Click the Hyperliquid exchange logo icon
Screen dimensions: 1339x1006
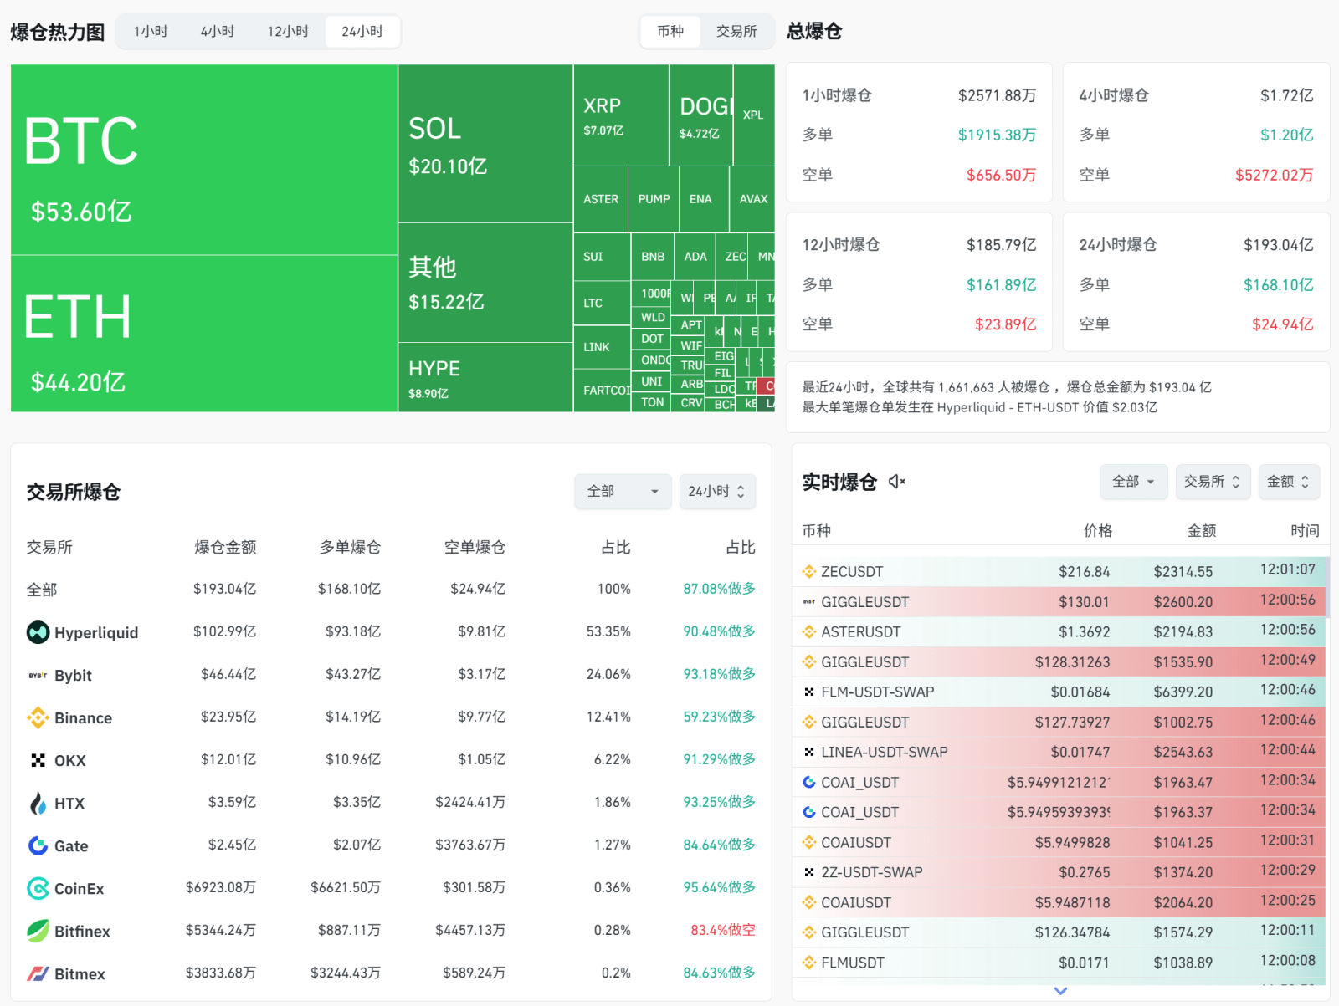coord(38,632)
